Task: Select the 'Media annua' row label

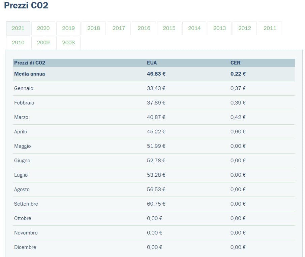Action: [x=30, y=74]
